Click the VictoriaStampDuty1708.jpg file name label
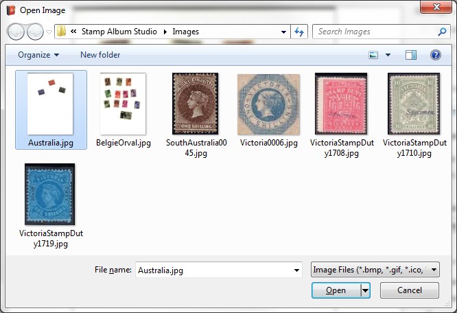The width and height of the screenshot is (457, 313). 342,148
